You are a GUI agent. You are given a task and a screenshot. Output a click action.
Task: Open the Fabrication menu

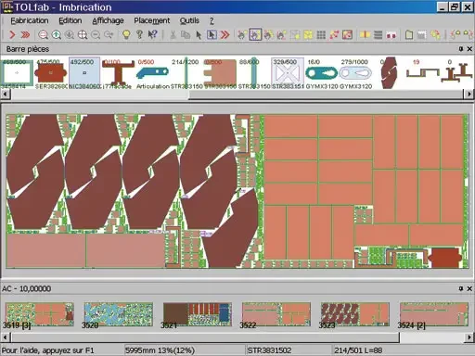point(30,20)
